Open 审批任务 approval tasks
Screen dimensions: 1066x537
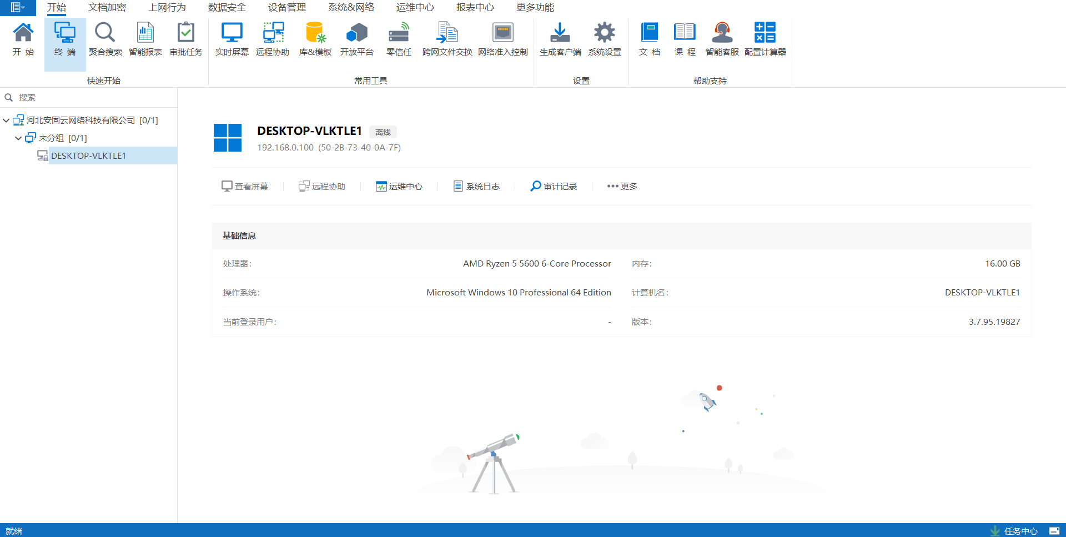point(186,39)
